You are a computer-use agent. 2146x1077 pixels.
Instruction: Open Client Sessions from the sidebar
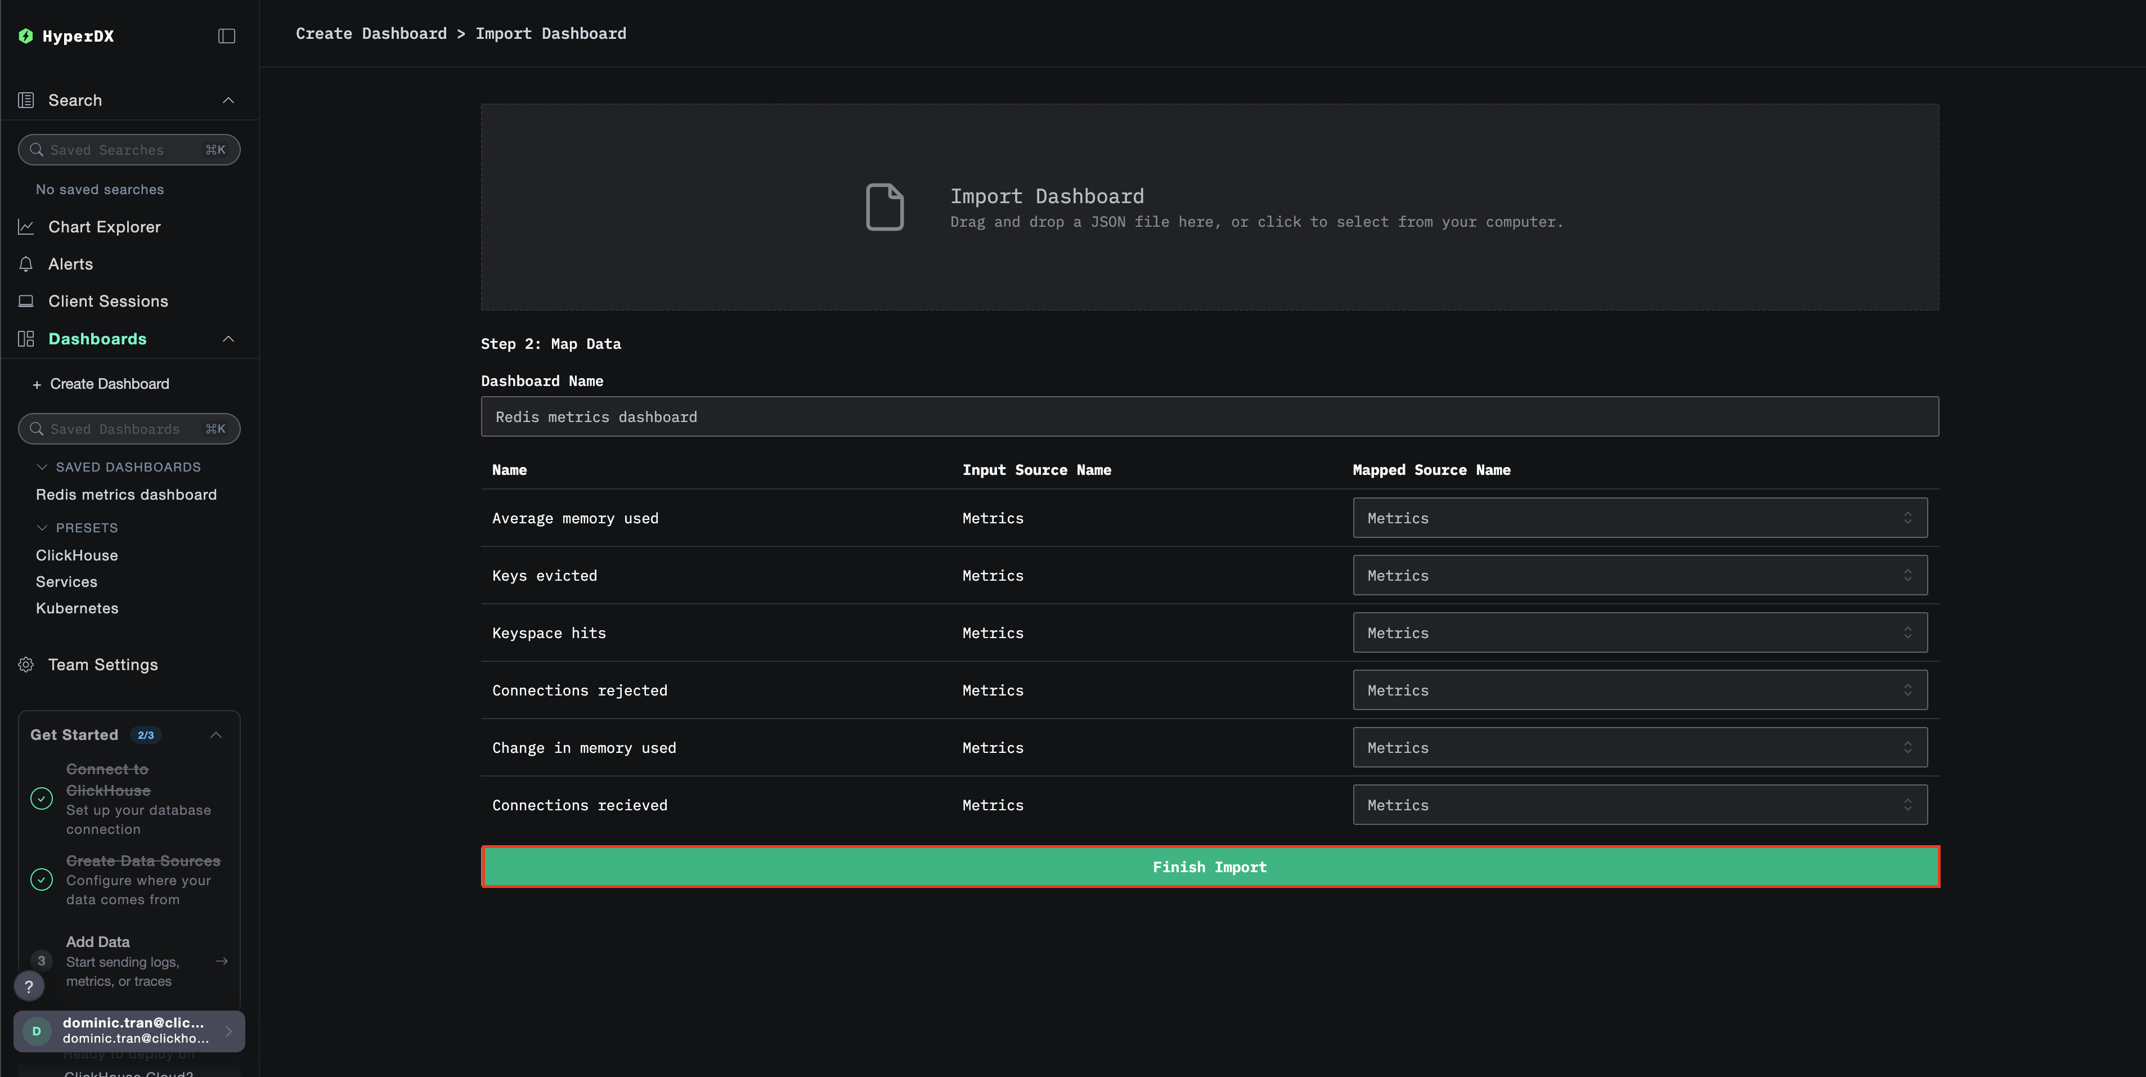click(x=107, y=300)
